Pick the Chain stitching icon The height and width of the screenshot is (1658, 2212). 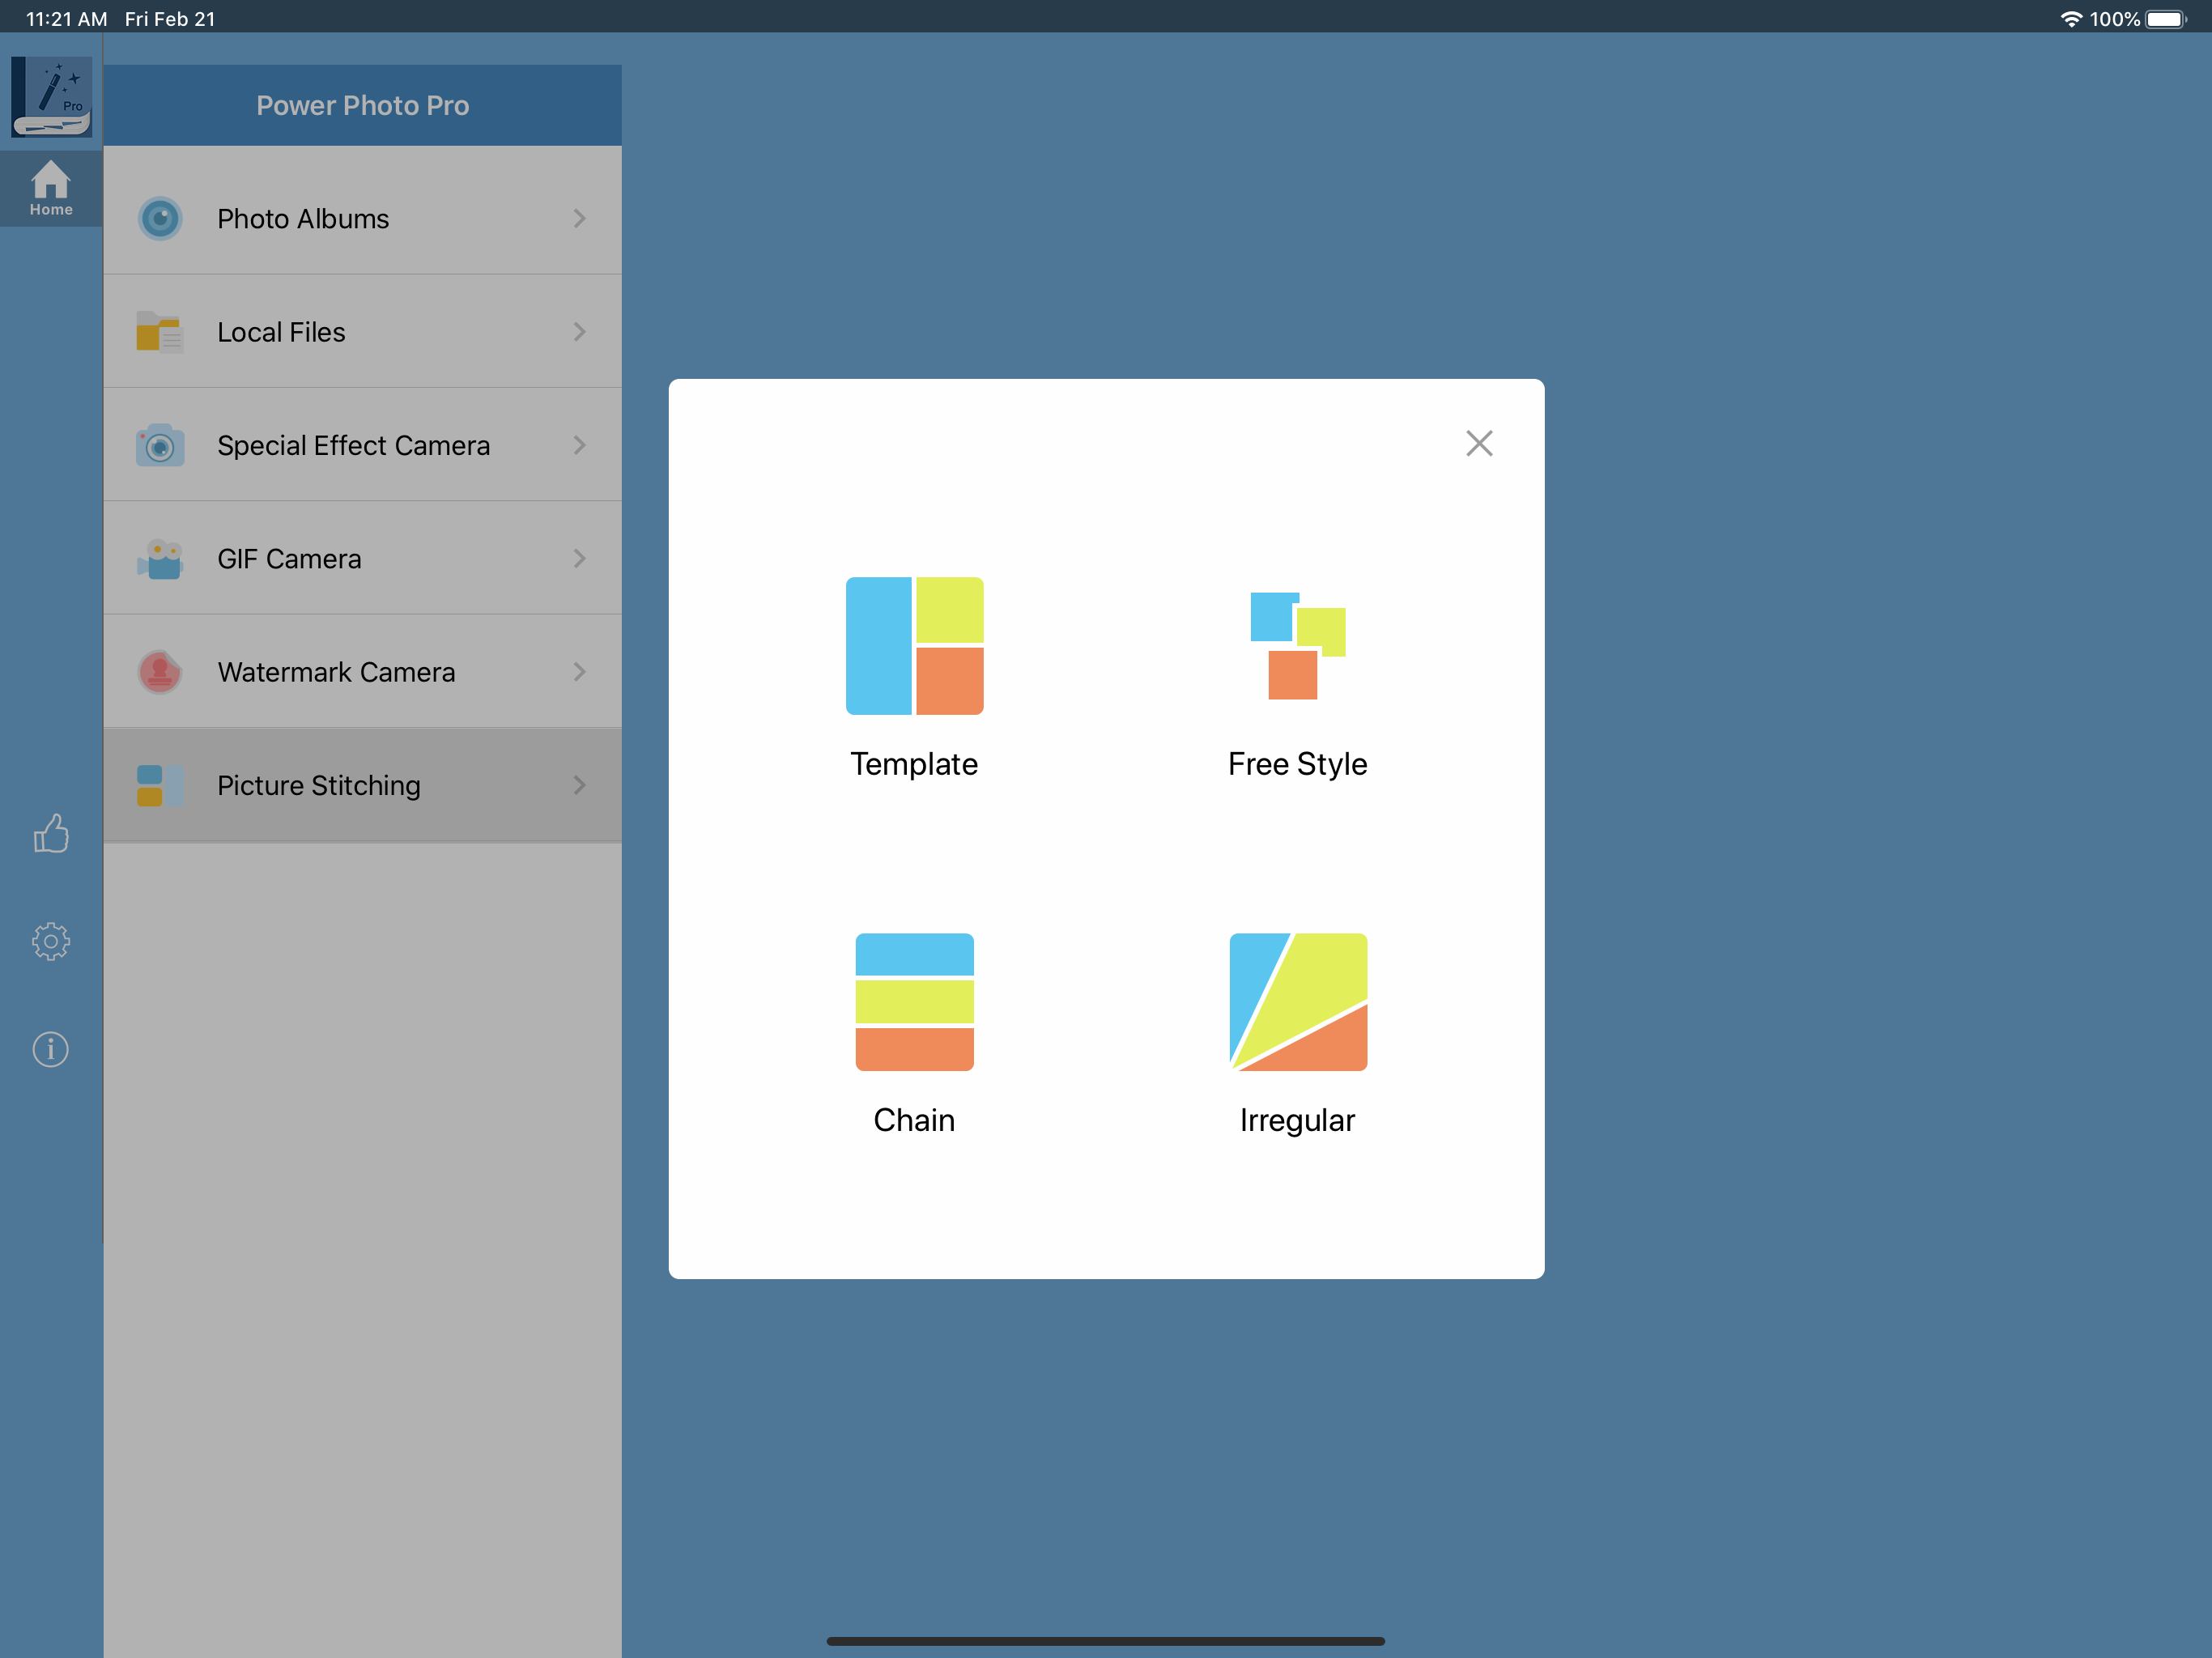[x=914, y=1002]
